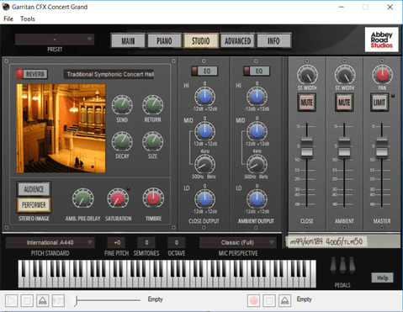Open the reverb type Traditional Symphonic Concert Hall selector

[109, 74]
